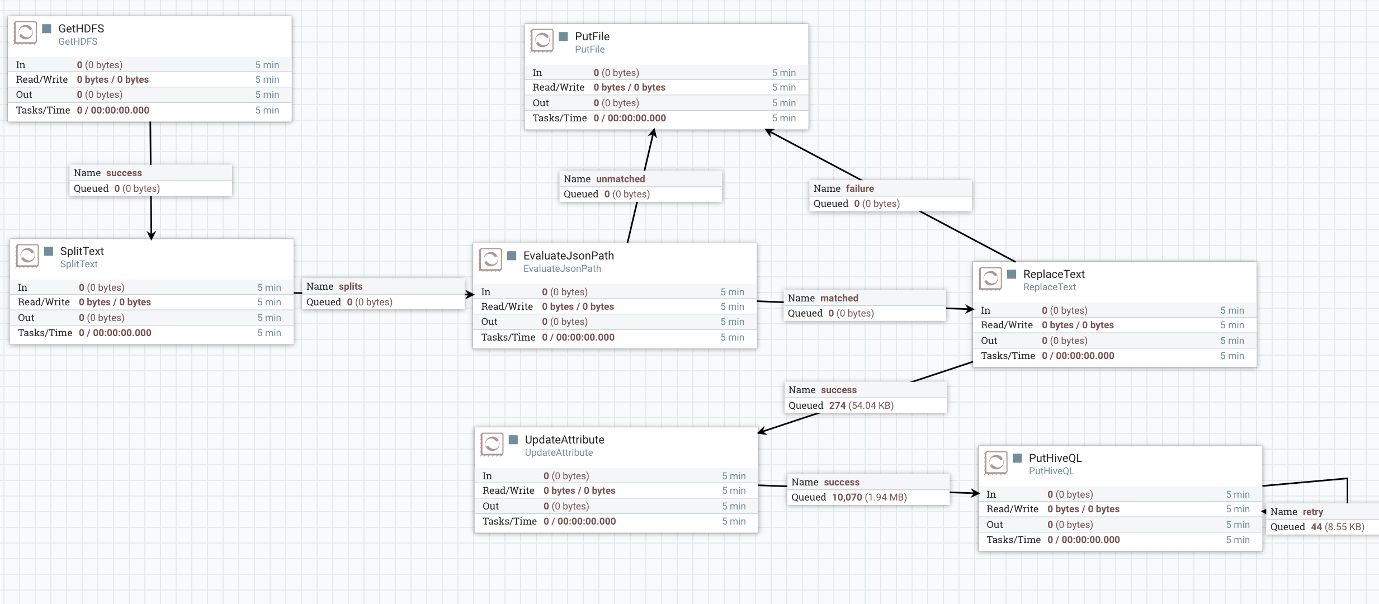Viewport: 1379px width, 604px height.
Task: Click the EvaluateJsonPath processor icon
Action: point(491,260)
